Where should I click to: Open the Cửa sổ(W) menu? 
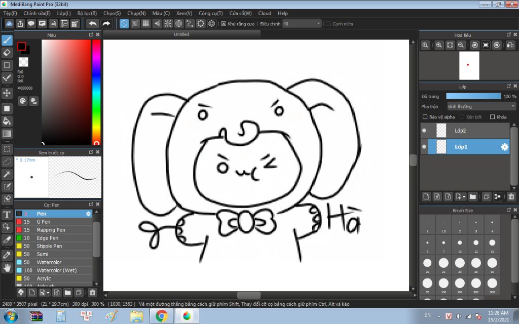[x=241, y=13]
